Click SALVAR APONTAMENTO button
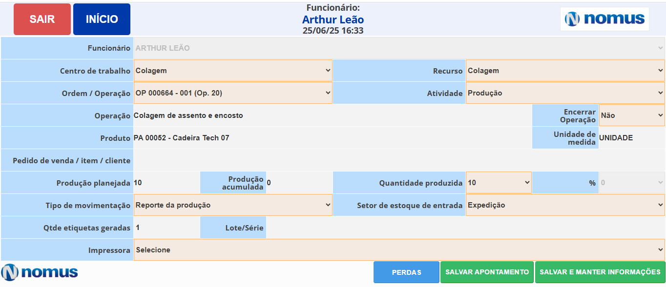 click(487, 272)
